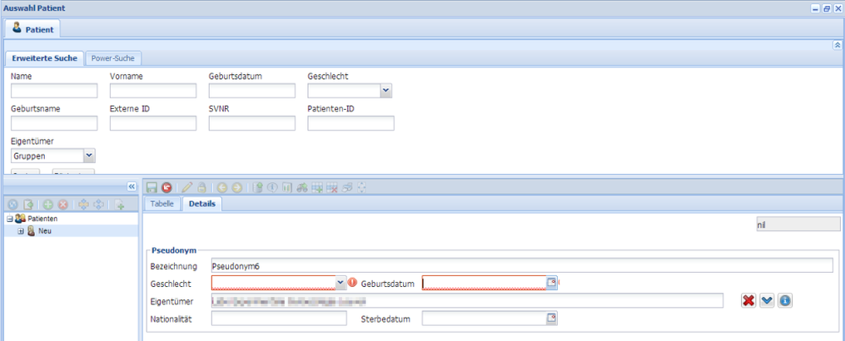Click the green save disk icon

pyautogui.click(x=152, y=188)
